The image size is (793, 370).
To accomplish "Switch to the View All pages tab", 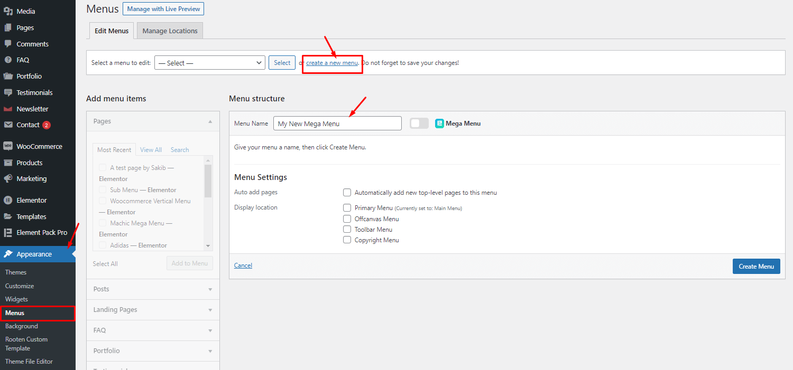I will (x=151, y=149).
